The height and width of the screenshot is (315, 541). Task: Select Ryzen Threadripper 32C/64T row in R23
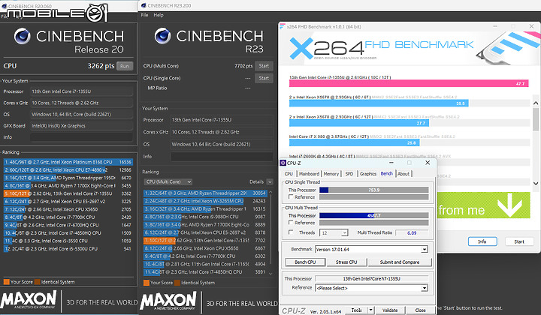tap(205, 193)
